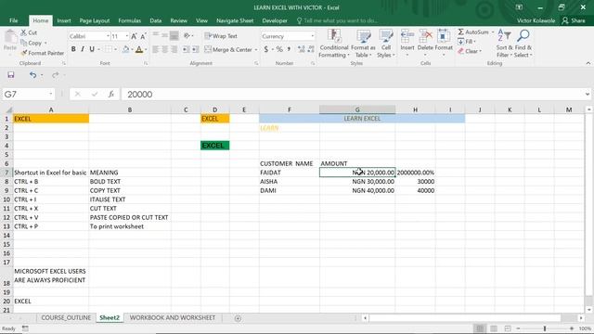This screenshot has width=594, height=334.
Task: Click Increase Decimal icon
Action: click(x=301, y=49)
